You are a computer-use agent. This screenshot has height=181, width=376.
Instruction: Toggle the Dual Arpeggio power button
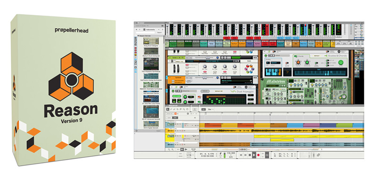click(173, 91)
